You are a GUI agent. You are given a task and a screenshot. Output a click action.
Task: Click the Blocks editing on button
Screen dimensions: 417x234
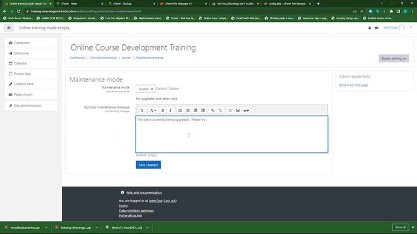[x=394, y=58]
